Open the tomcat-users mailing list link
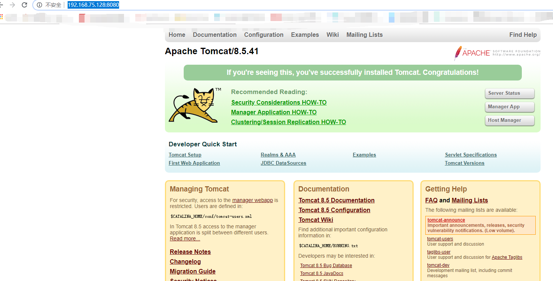Image resolution: width=553 pixels, height=281 pixels. 440,239
